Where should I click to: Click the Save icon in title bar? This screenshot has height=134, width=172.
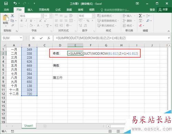point(6,3)
